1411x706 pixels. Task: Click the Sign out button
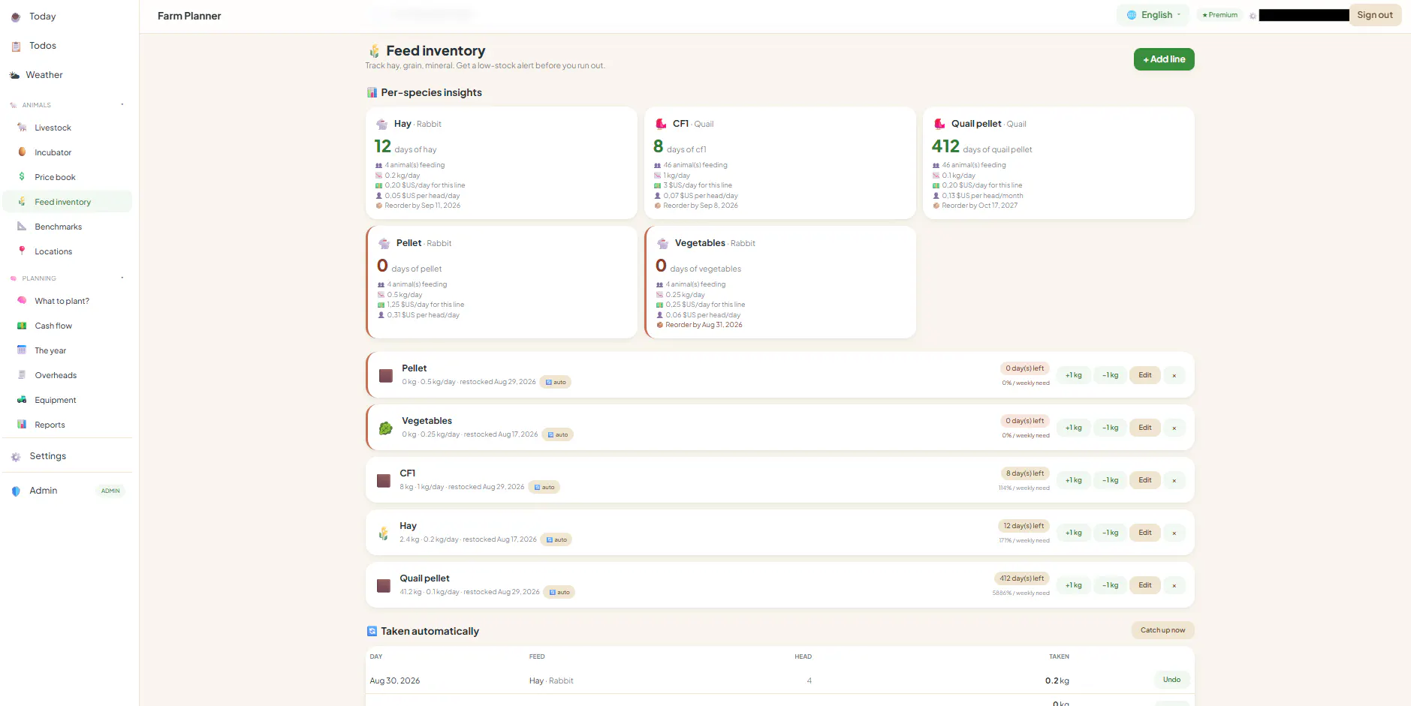pos(1375,15)
